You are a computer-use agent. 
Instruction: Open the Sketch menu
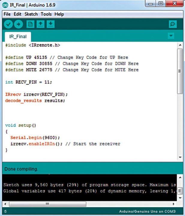coord(31,14)
